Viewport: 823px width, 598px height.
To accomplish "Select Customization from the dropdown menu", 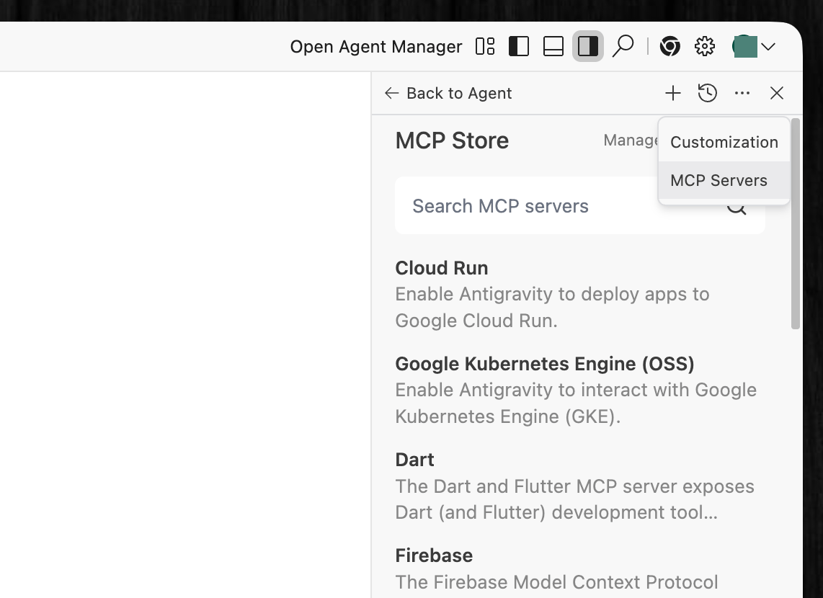I will point(724,142).
